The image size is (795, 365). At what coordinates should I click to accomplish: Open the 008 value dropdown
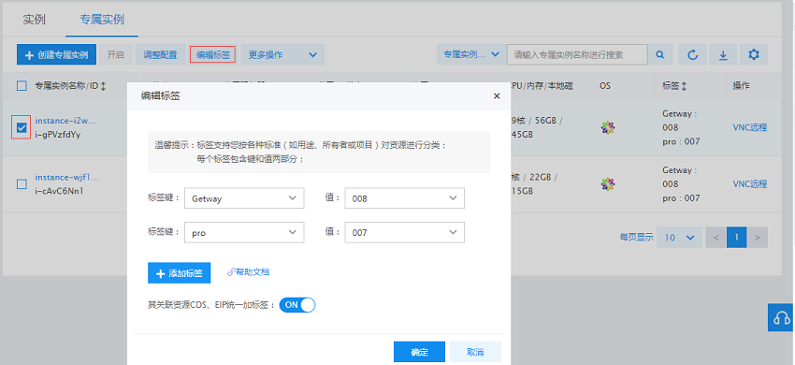pyautogui.click(x=405, y=198)
